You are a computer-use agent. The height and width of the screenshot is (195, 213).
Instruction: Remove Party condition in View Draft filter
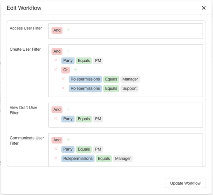click(56, 119)
